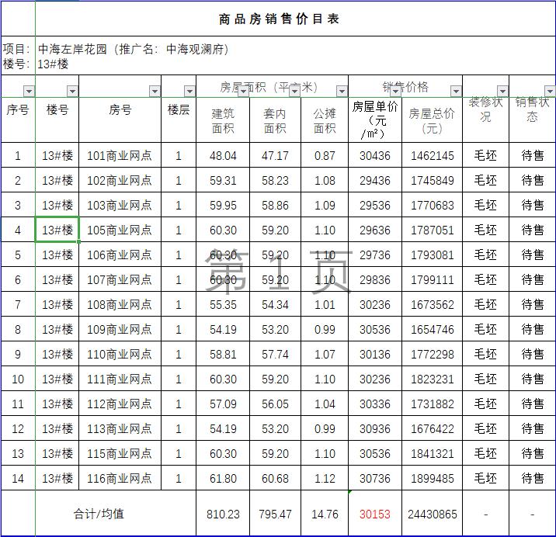
Task: Click the 公摊面积 header cell
Action: coord(325,120)
